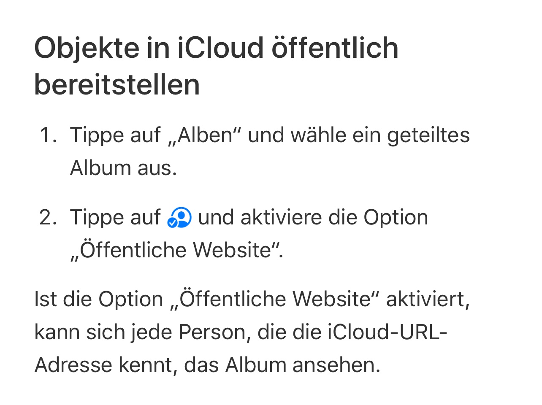Click the blue shared album people icon
This screenshot has width=542, height=405.
click(179, 218)
